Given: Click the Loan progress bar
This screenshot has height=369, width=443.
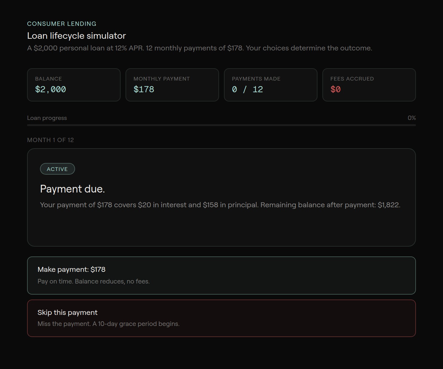Looking at the screenshot, I should pyautogui.click(x=221, y=125).
